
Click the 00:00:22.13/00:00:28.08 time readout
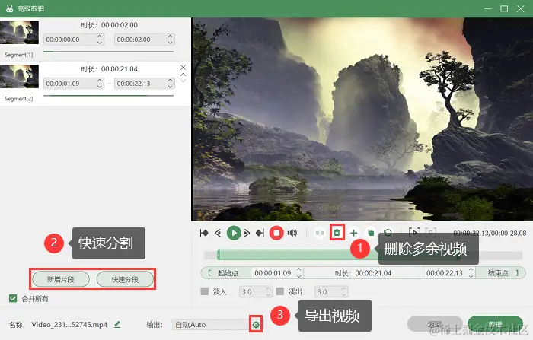[490, 233]
